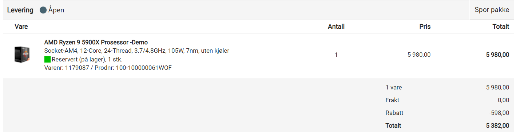The height and width of the screenshot is (132, 524).
Task: Click the Antall column header
Action: (x=336, y=27)
